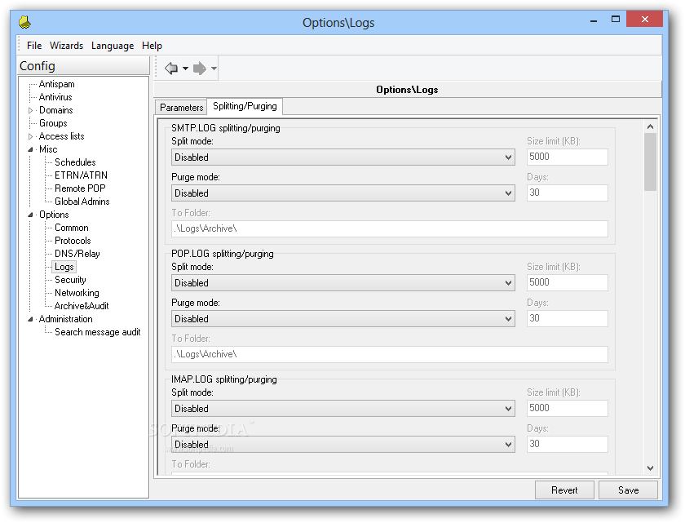Click the back navigation arrow icon

(x=170, y=69)
